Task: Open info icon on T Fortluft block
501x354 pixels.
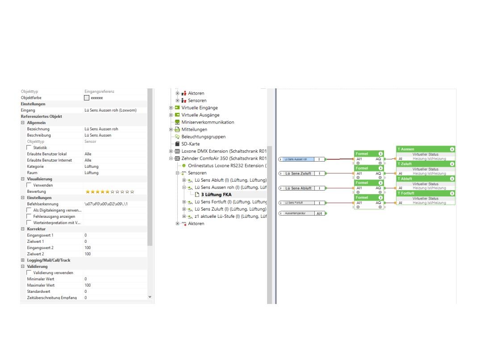Action: click(452, 193)
